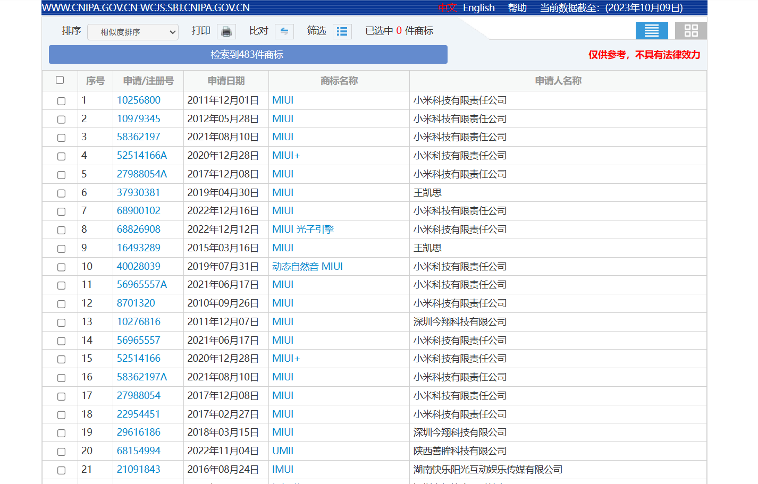Screen dimensions: 758x484
Task: Check the box for row 1 (10256800)
Action: (x=61, y=101)
